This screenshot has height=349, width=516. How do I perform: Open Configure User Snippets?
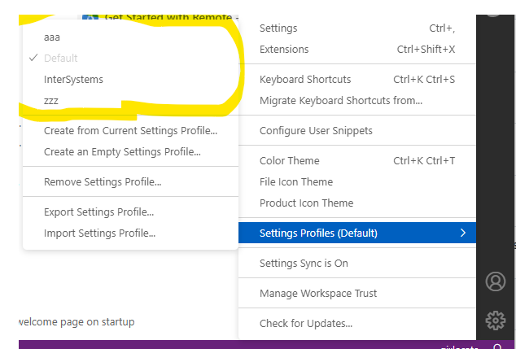[x=357, y=131]
